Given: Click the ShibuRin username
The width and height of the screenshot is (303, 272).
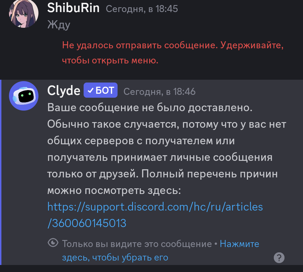Looking at the screenshot, I should (74, 8).
